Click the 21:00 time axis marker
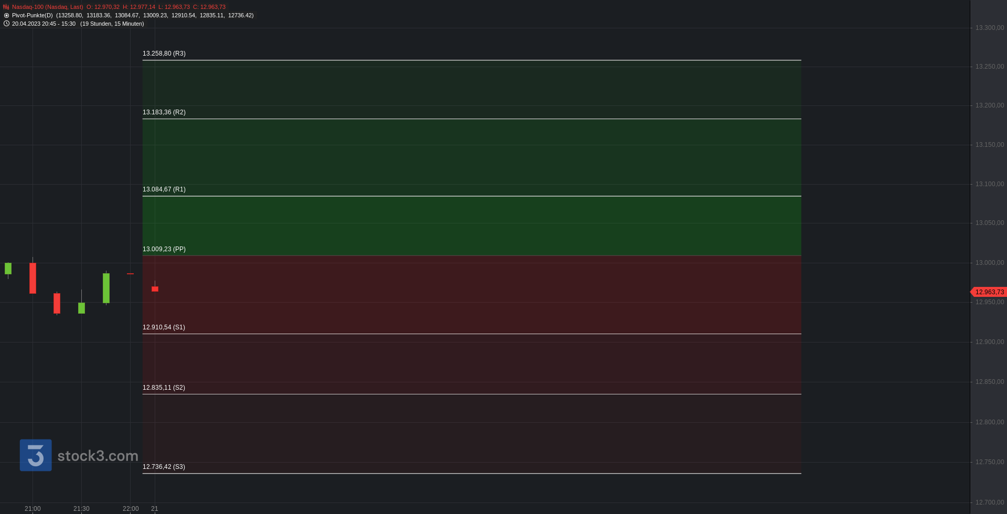The image size is (1007, 514). (33, 509)
